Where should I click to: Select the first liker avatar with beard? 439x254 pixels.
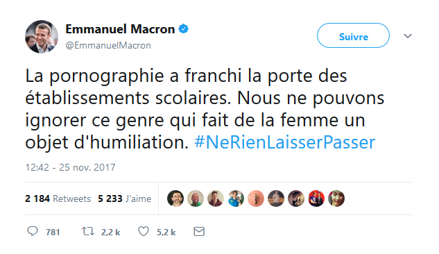point(175,198)
